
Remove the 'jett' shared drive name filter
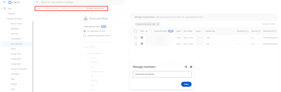[x=158, y=24]
